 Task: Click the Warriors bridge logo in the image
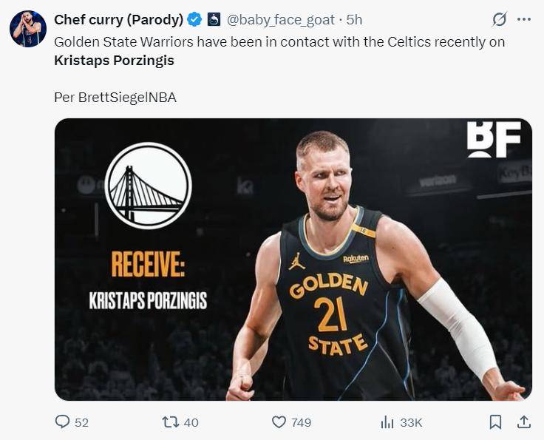point(148,186)
